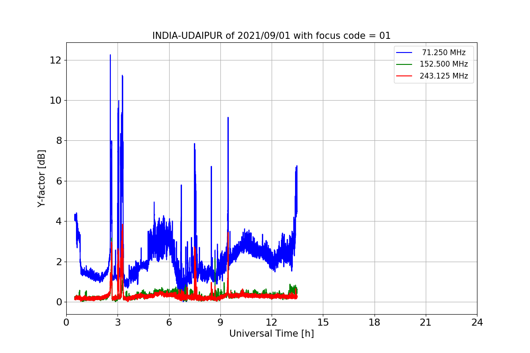Image resolution: width=530 pixels, height=353 pixels.
Task: Click y-axis tick label 10
Action: [56, 101]
